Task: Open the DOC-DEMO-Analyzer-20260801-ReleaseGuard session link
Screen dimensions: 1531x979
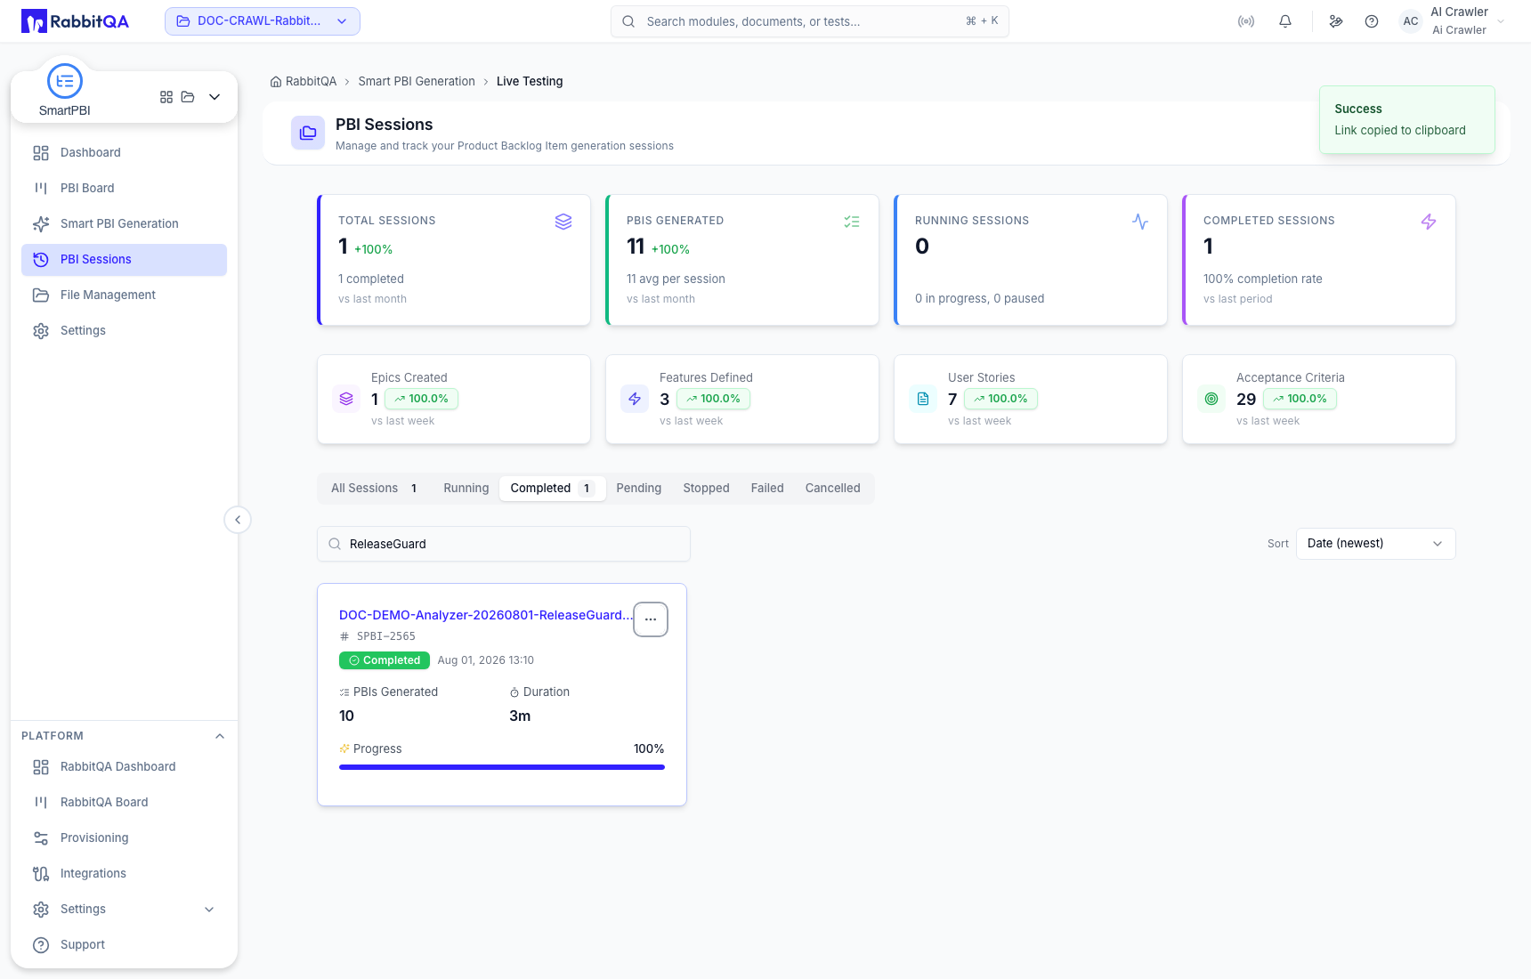Action: click(486, 615)
